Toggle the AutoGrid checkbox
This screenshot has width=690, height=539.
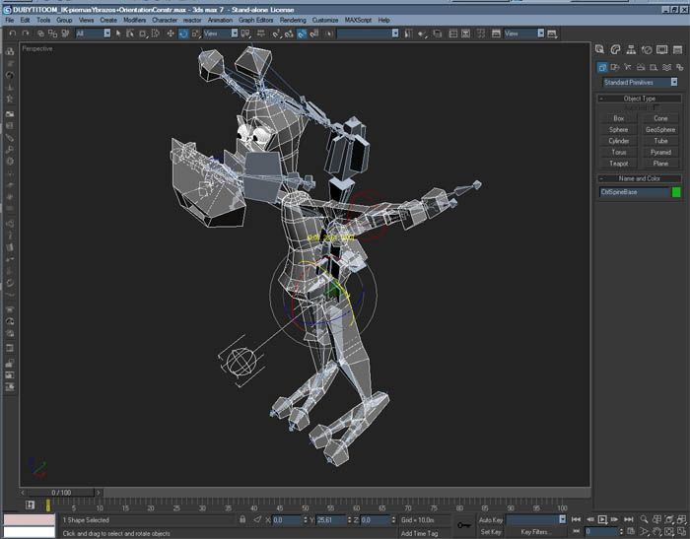point(656,107)
